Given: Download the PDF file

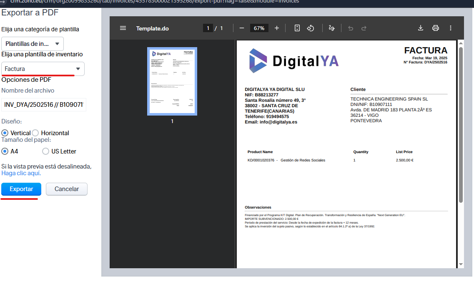Looking at the screenshot, I should tap(421, 28).
